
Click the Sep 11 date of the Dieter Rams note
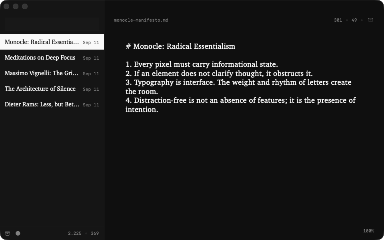click(x=91, y=105)
